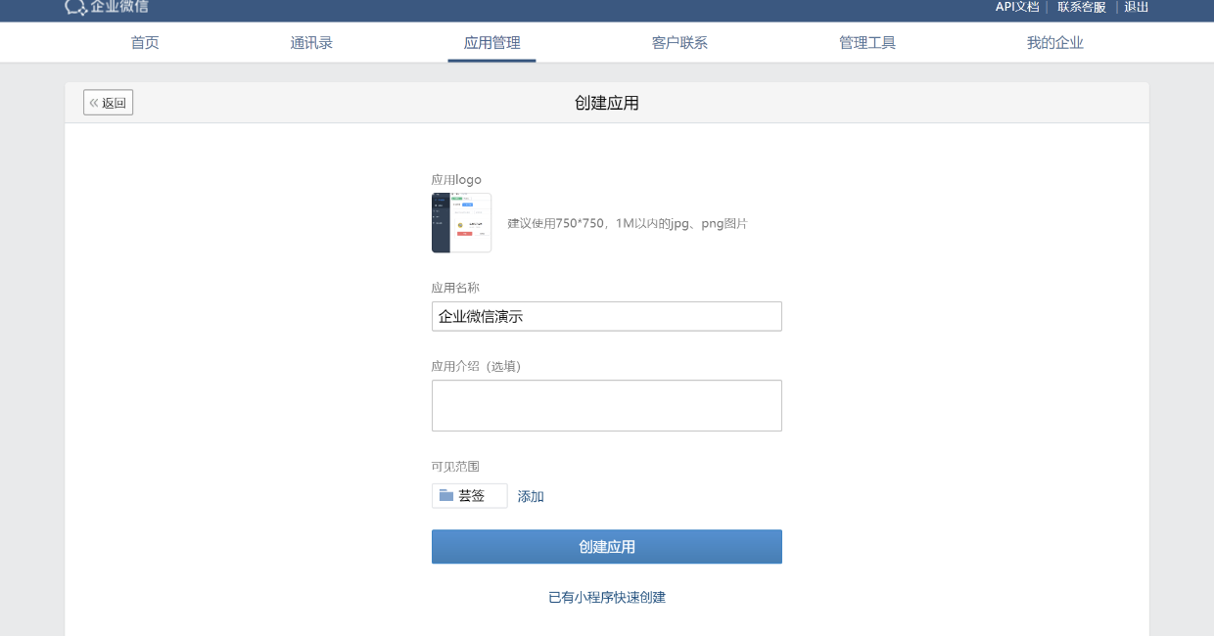
Task: Open the 我的企业 tab
Action: [x=1055, y=43]
